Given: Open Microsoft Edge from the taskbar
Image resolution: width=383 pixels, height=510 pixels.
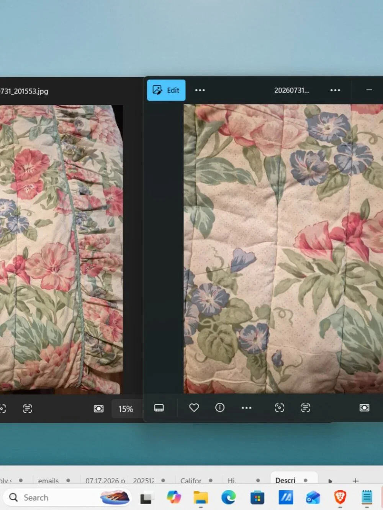Looking at the screenshot, I should coord(229,497).
